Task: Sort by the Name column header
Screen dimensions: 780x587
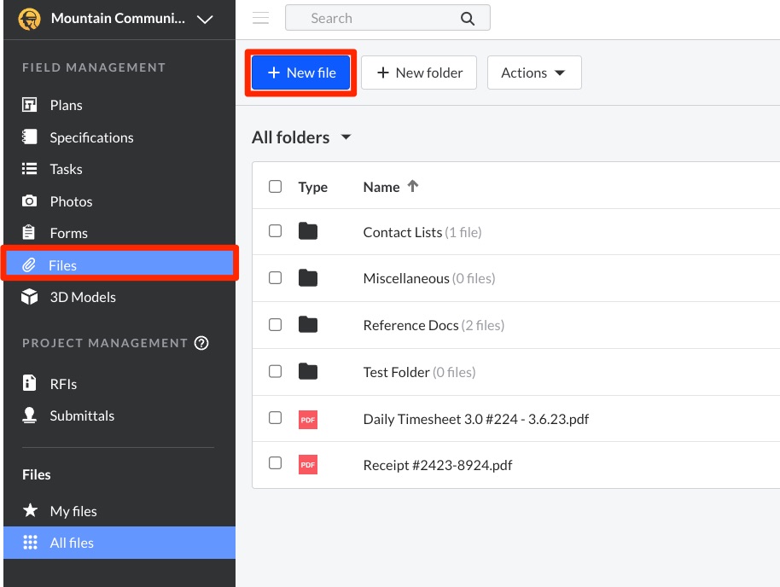Action: tap(381, 187)
